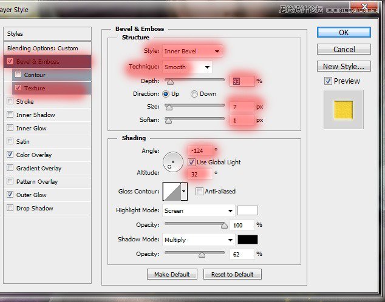
Task: Expand the Gloss Contour picker arrow
Action: 184,191
